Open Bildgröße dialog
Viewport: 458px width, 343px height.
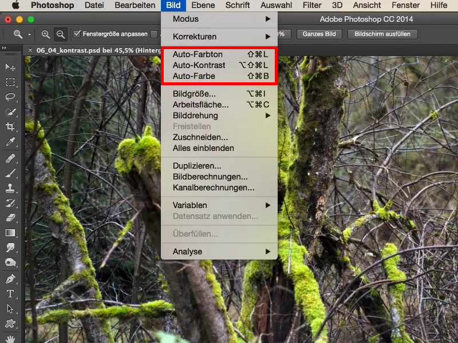[219, 94]
